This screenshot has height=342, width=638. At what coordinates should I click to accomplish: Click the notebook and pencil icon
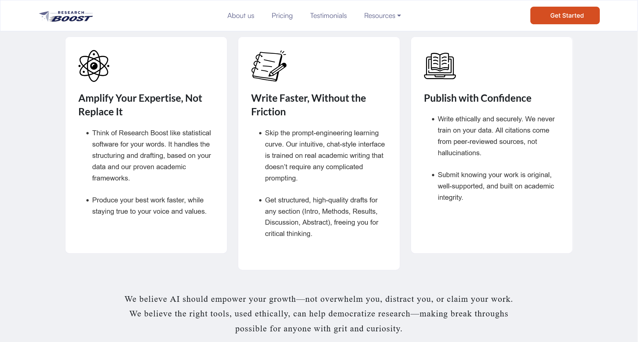tap(269, 66)
